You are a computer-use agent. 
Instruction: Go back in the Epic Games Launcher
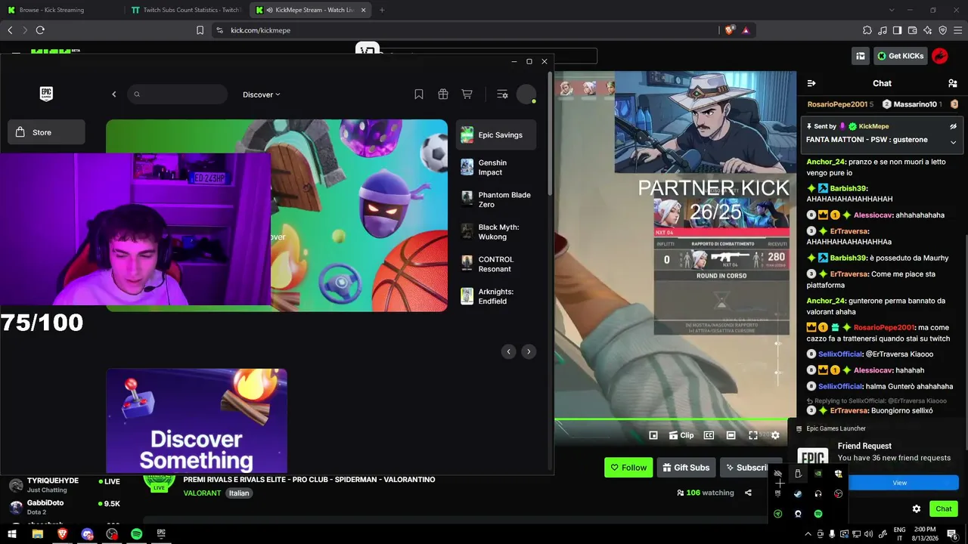click(114, 94)
